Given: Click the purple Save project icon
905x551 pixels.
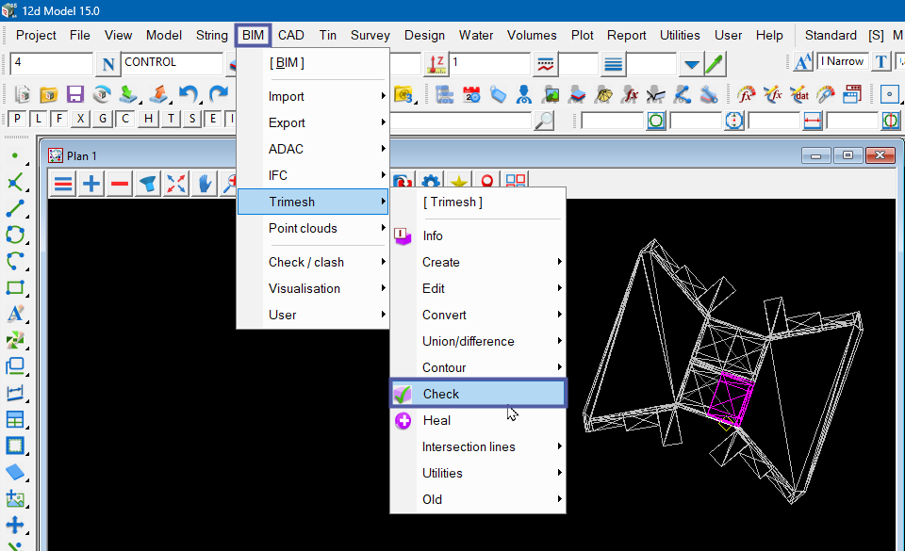Looking at the screenshot, I should (x=75, y=94).
